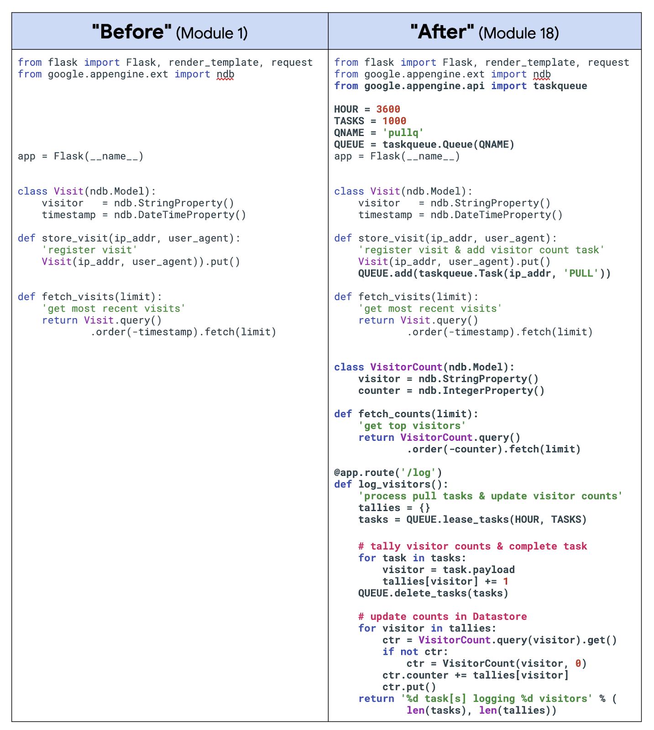Click the "for task in tasks:" line
This screenshot has width=654, height=730.
coord(412,558)
